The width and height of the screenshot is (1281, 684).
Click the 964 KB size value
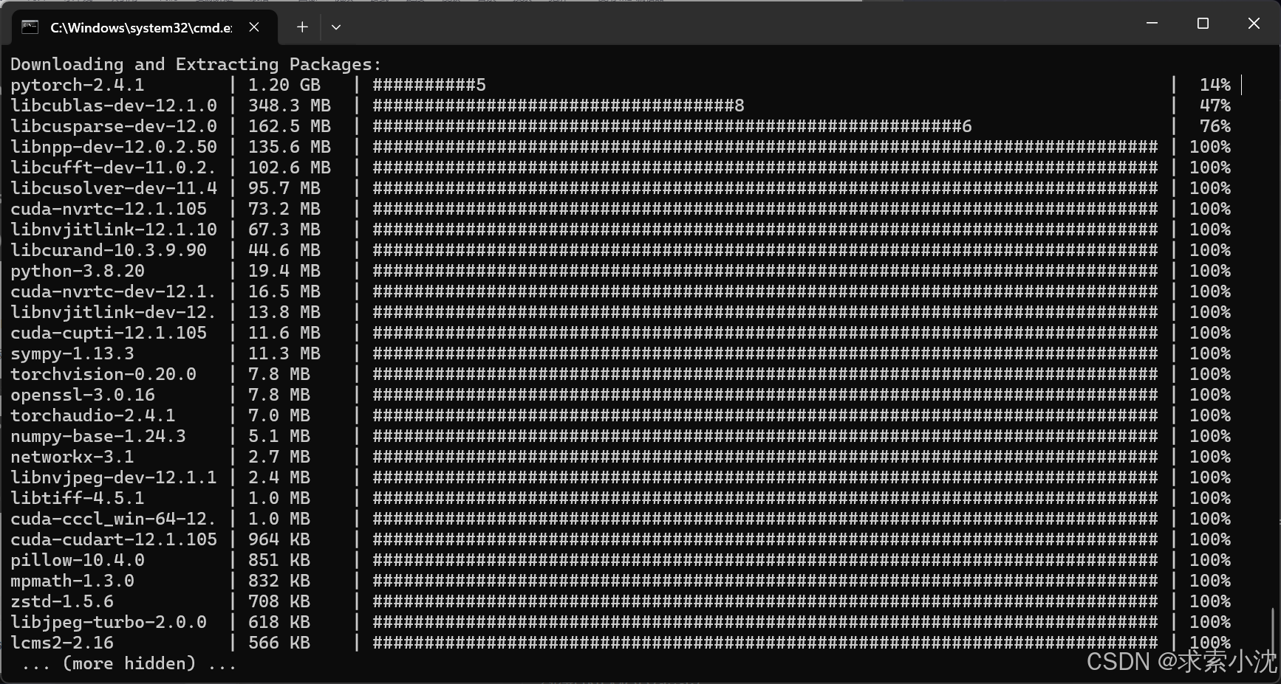click(279, 539)
